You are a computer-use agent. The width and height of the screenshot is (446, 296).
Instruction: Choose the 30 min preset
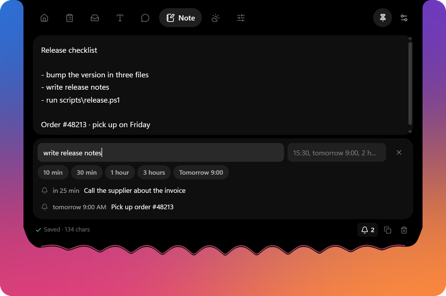coord(87,173)
